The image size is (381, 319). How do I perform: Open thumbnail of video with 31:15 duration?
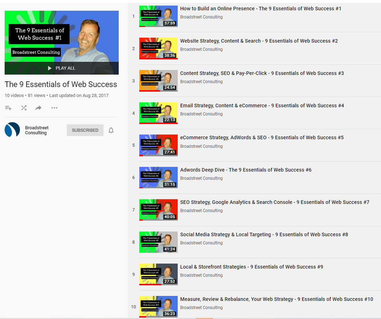159,178
